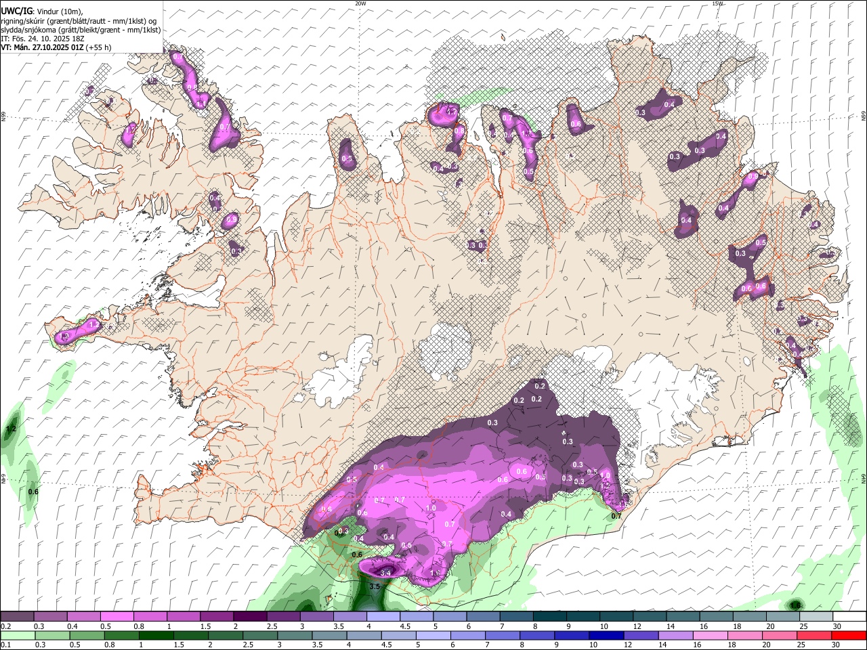This screenshot has width=867, height=650.
Task: Click the '0.2' label under the upper legend row
Action: pos(5,626)
